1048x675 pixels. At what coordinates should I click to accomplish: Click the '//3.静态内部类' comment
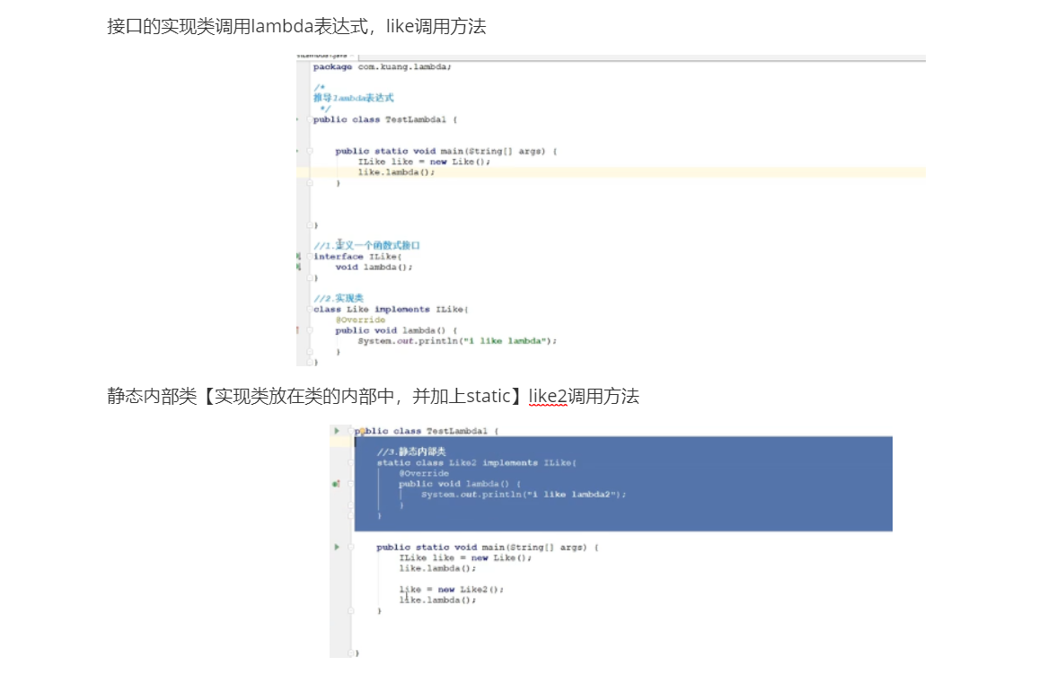[x=411, y=451]
